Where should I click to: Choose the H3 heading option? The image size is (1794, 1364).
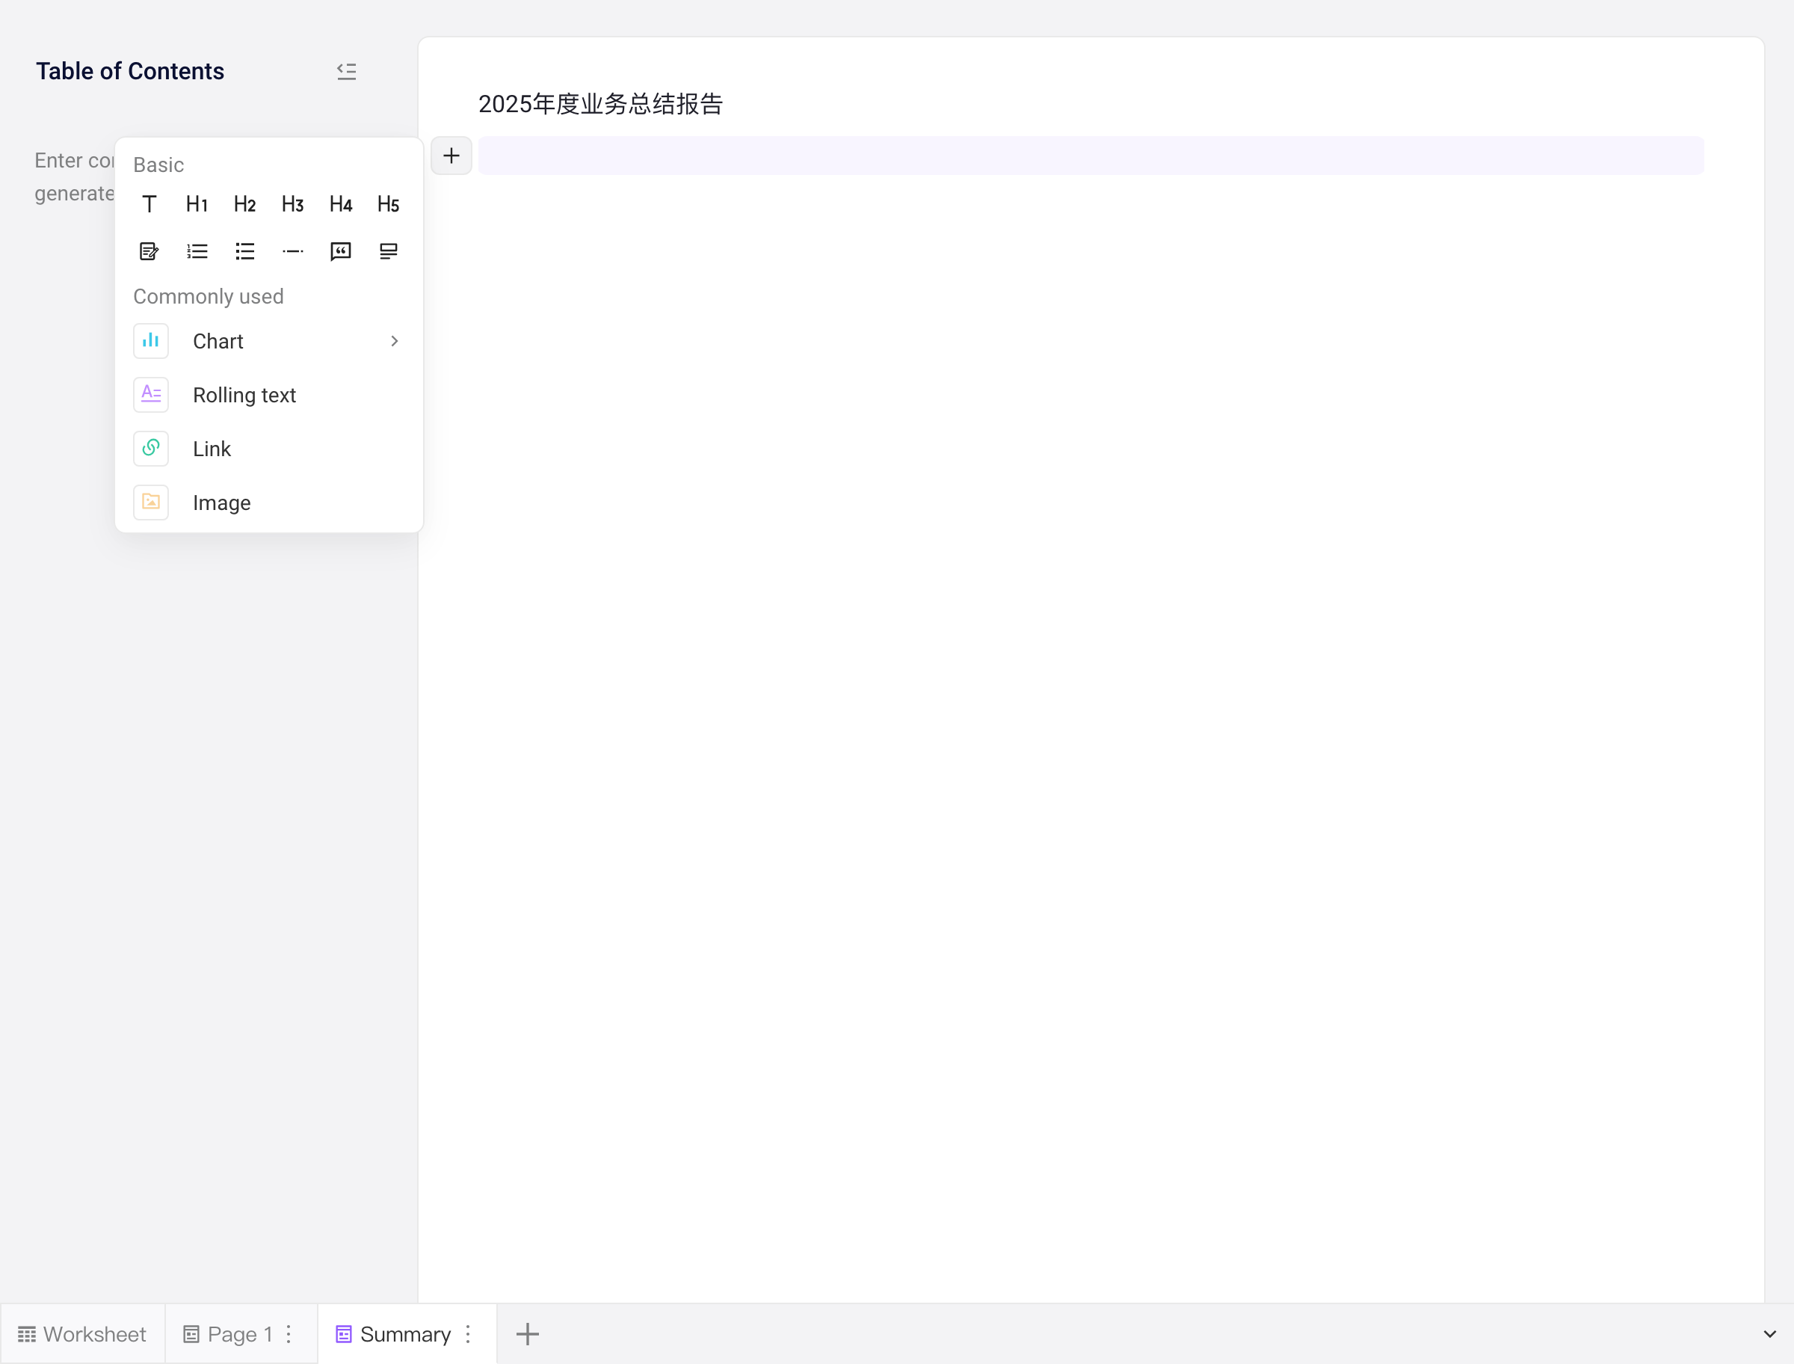coord(293,204)
